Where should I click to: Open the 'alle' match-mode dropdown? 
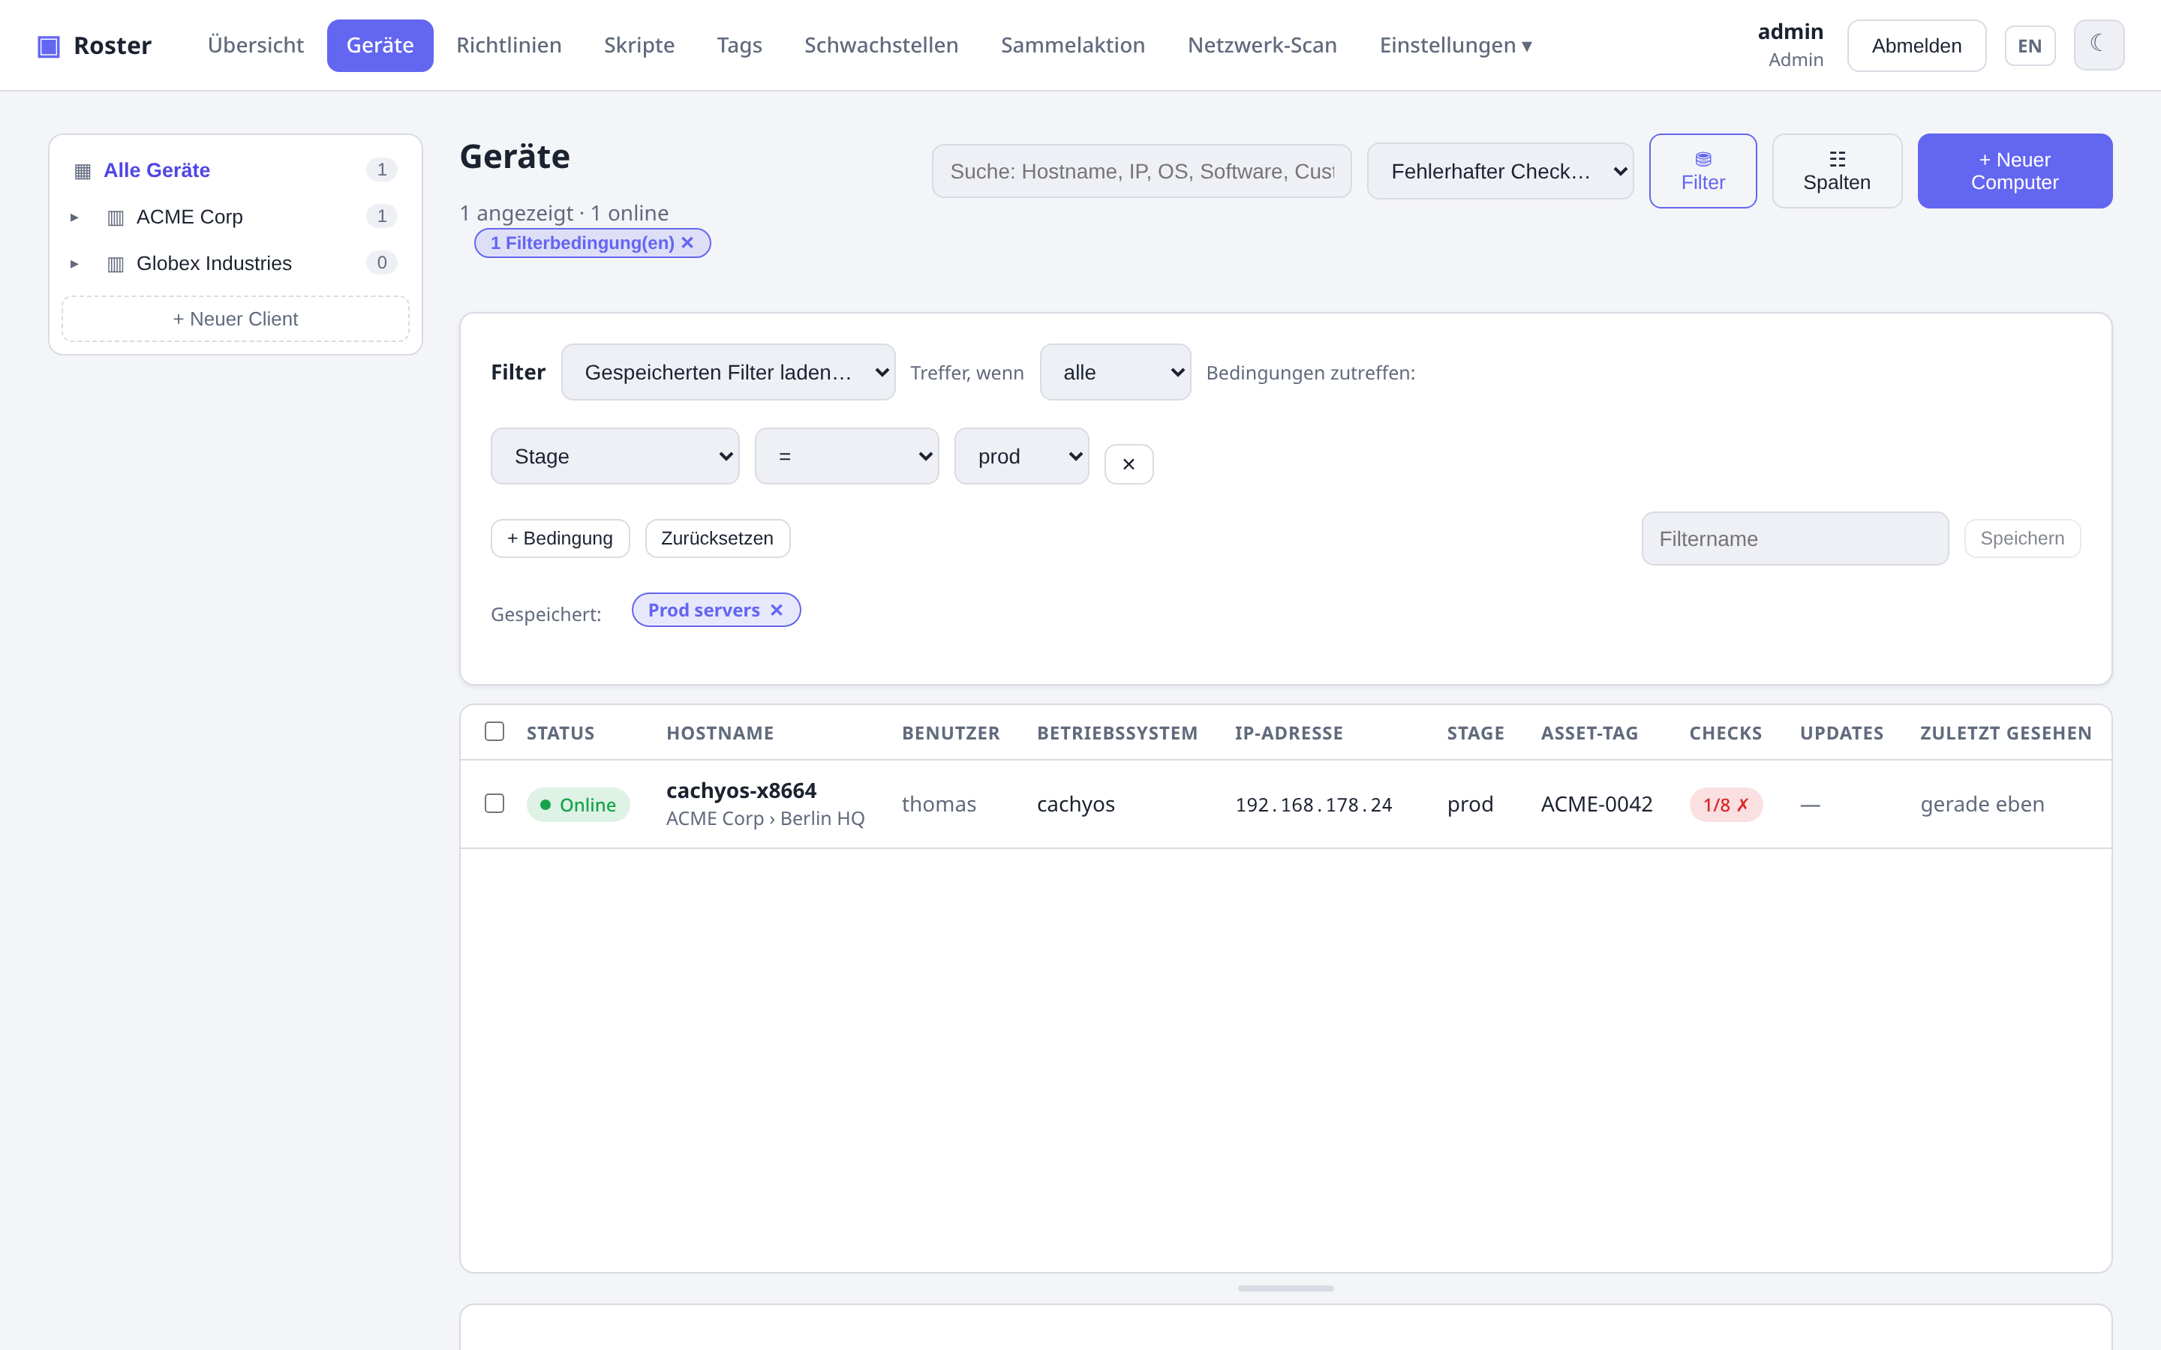tap(1114, 372)
